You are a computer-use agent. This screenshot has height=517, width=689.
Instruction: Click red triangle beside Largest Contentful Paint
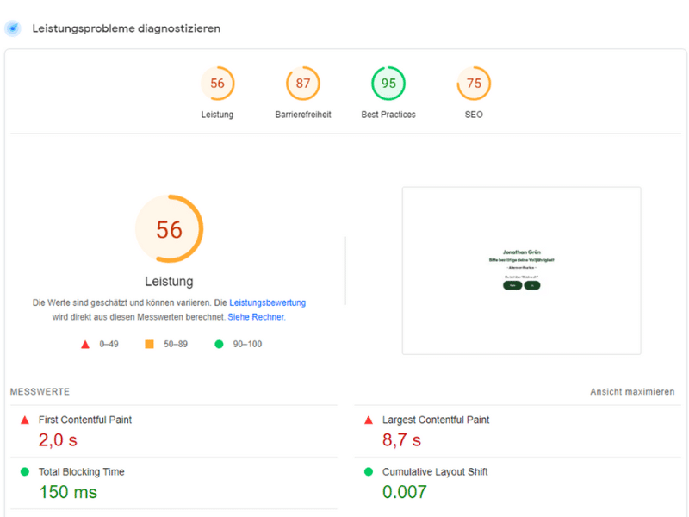point(369,420)
